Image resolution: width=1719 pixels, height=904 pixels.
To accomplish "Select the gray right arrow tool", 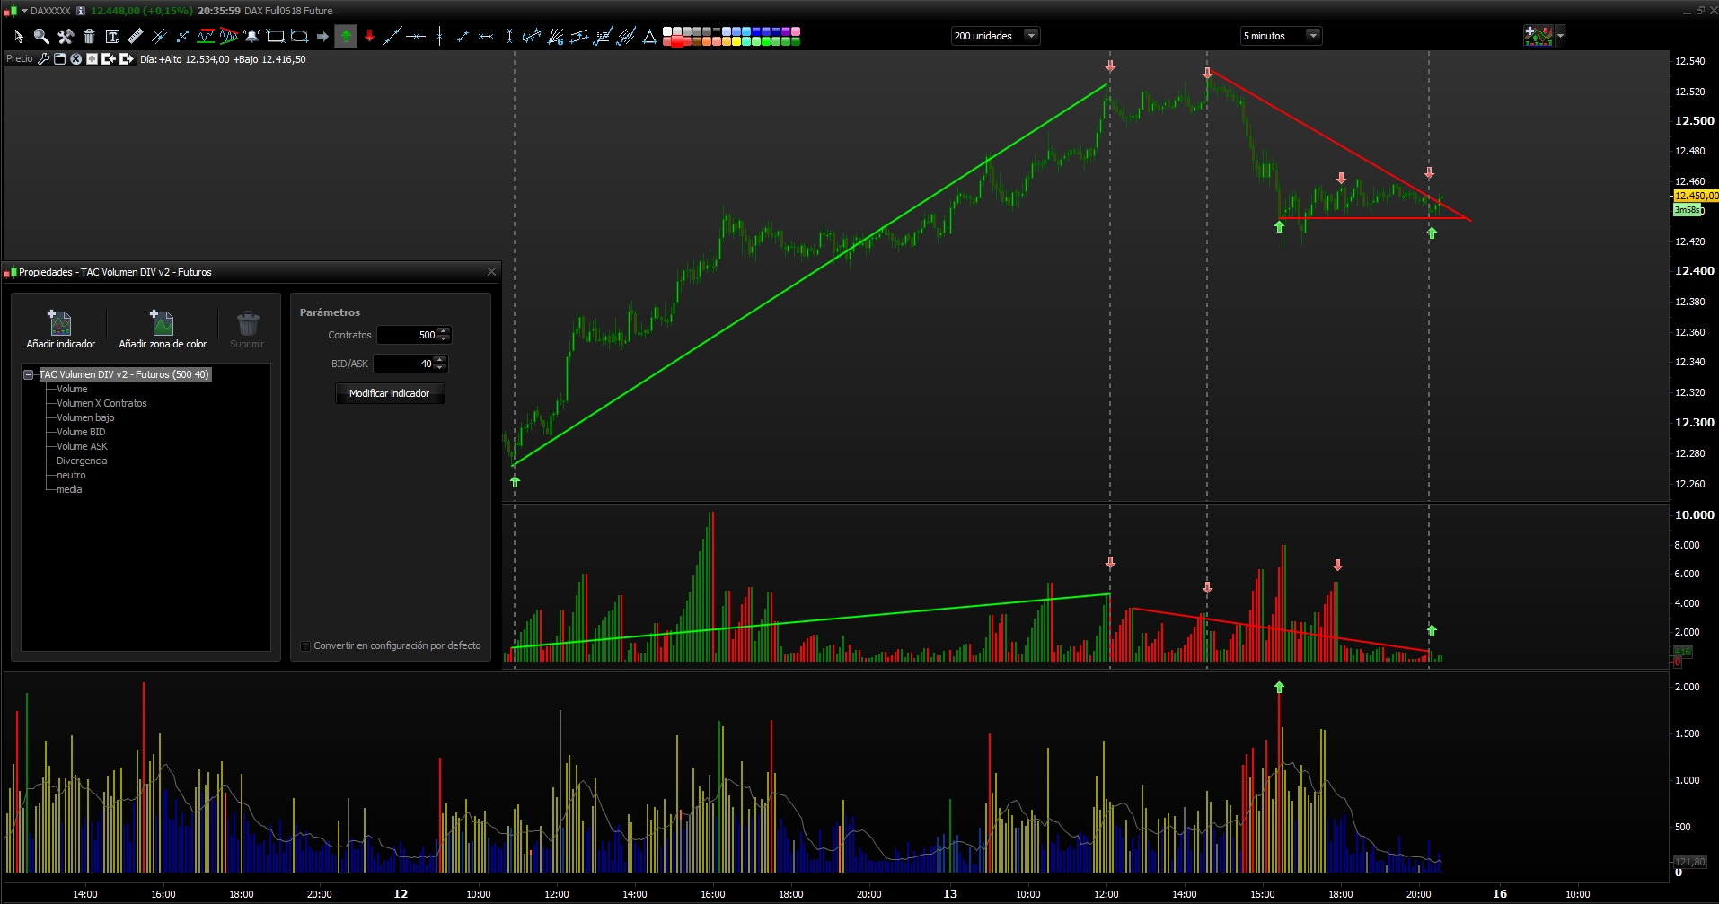I will (322, 36).
